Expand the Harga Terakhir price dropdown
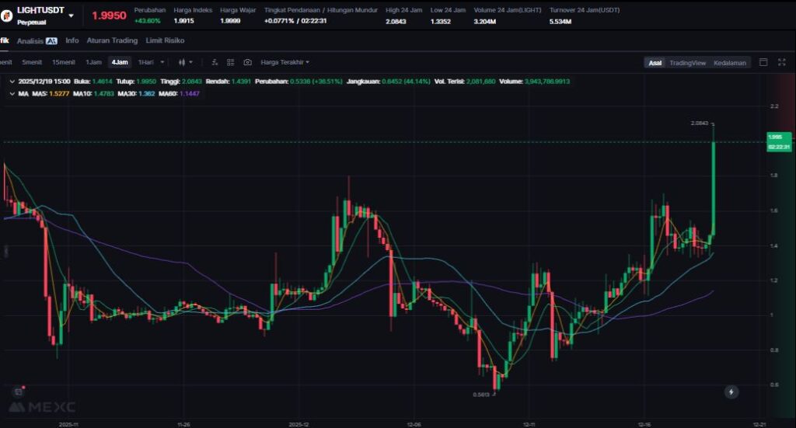 click(x=285, y=62)
